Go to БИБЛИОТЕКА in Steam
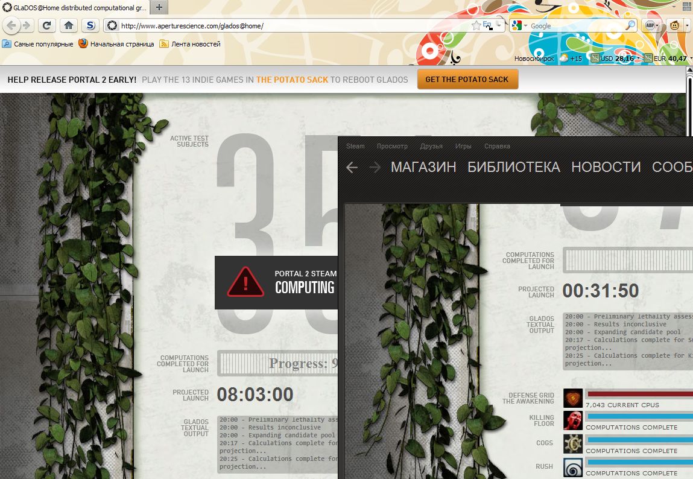 [x=513, y=167]
